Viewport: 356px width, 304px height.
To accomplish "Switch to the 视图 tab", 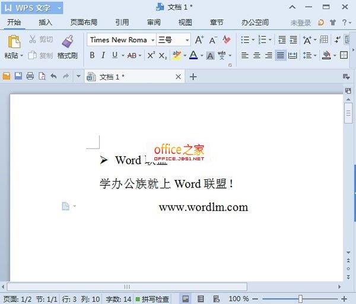I will pyautogui.click(x=185, y=23).
